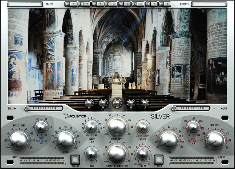The height and width of the screenshot is (169, 235).
Task: Recall space slot 4
Action: pyautogui.click(x=114, y=4)
